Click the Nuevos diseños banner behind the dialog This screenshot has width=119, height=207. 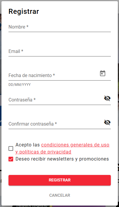32,206
